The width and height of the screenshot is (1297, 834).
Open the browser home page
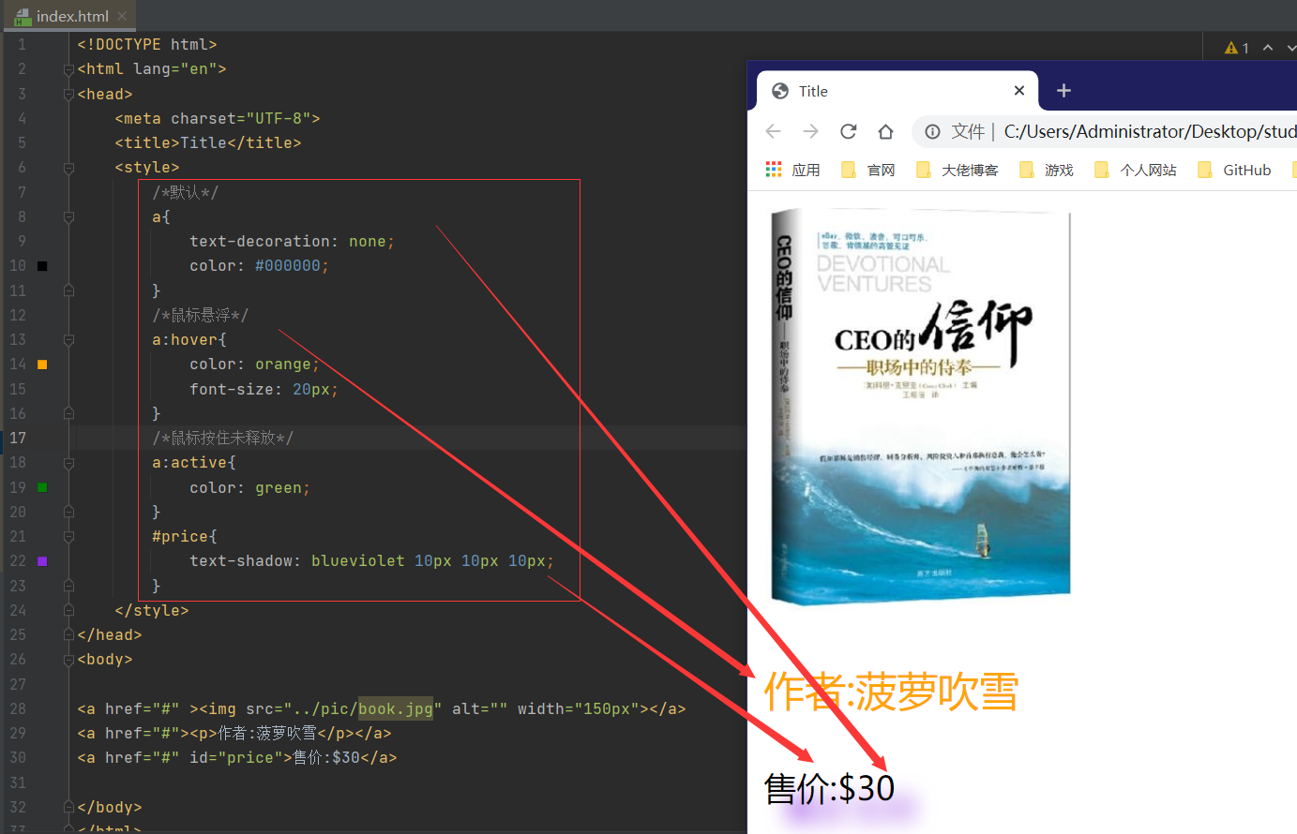click(885, 131)
